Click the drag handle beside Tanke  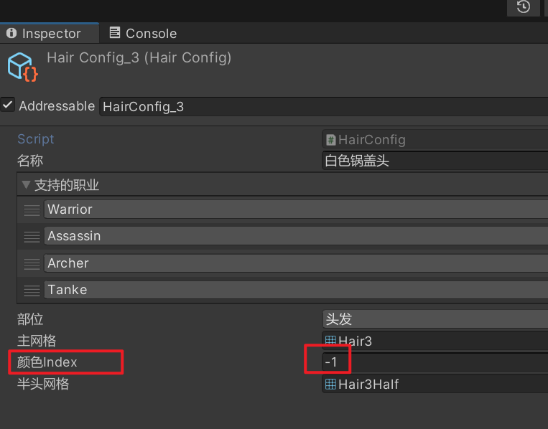pos(32,291)
